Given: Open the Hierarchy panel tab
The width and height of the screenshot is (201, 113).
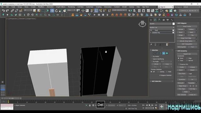Looking at the screenshot, I should (159, 20).
